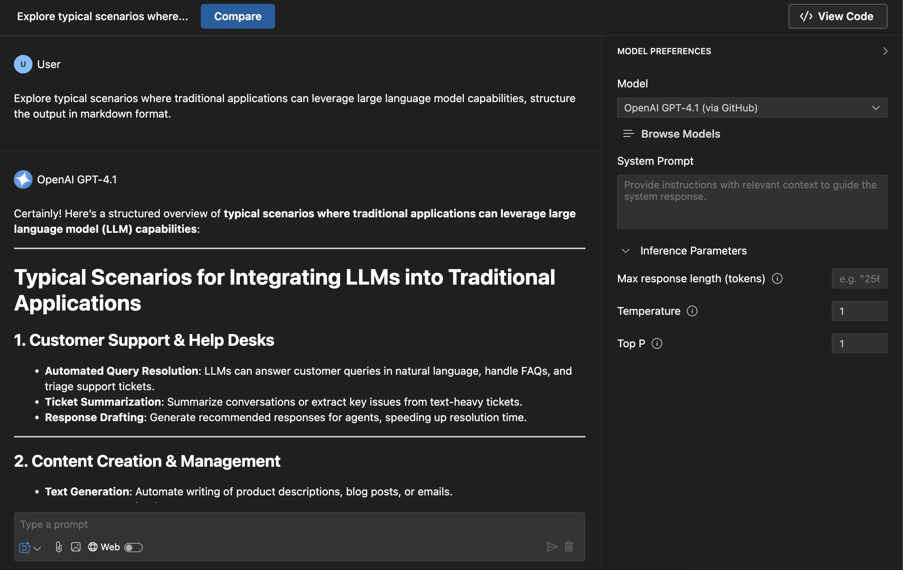Click the info icon beside Top P
The image size is (903, 570).
click(657, 343)
